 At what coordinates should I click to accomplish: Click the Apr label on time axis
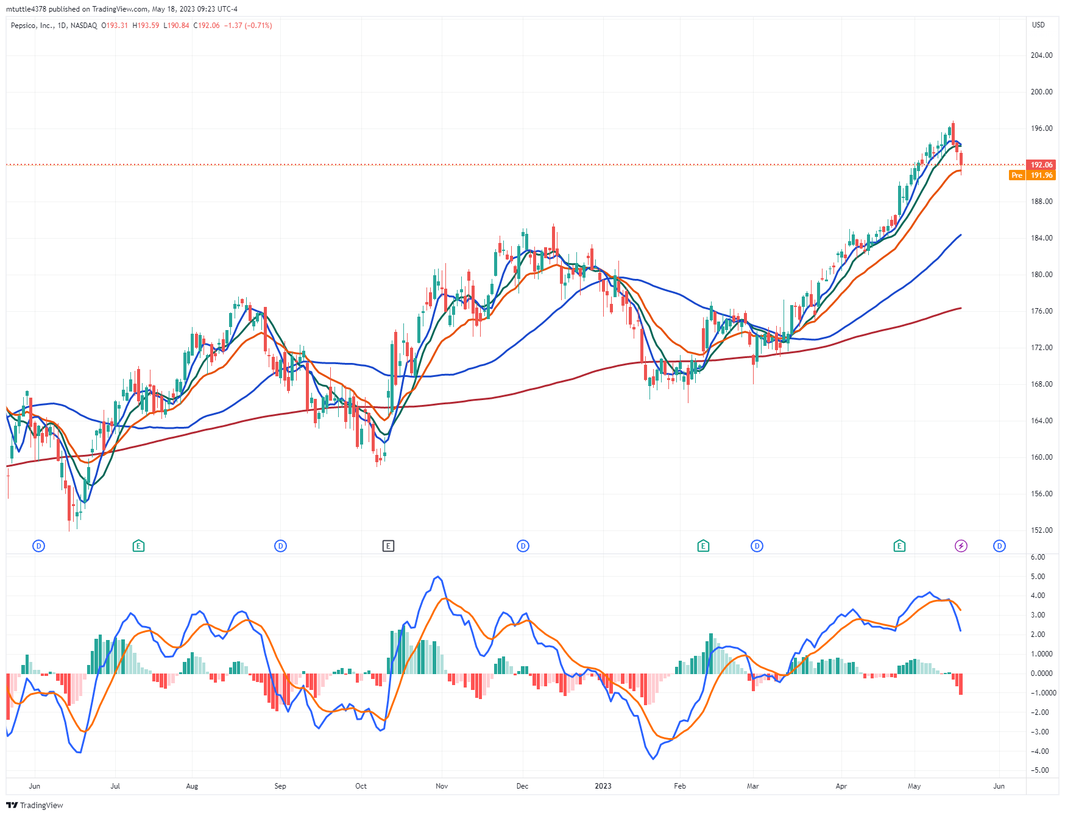(841, 786)
